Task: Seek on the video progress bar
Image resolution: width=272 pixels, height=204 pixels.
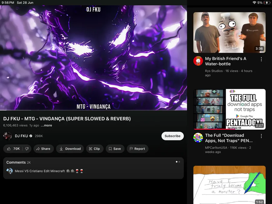Action: coord(93,110)
